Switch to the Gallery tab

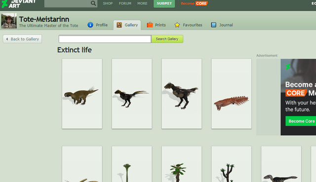(x=127, y=25)
